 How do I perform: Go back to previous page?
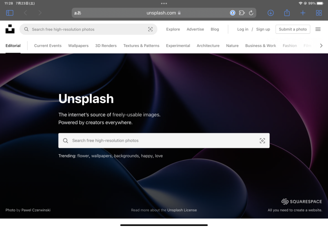pos(25,13)
